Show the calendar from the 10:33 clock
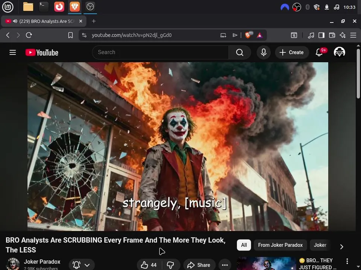This screenshot has height=270, width=361. pos(349,7)
